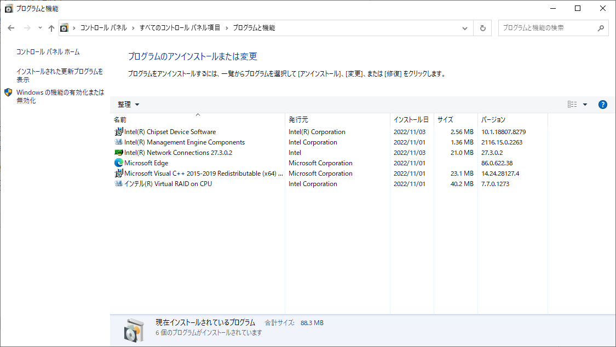Viewport: 616px width, 347px height.
Task: Click the Intel Chipset Device Software icon
Action: [x=119, y=132]
